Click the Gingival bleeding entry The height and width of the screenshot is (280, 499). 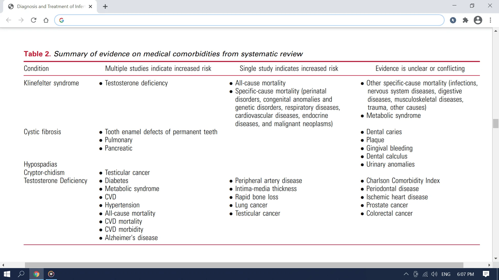389,148
